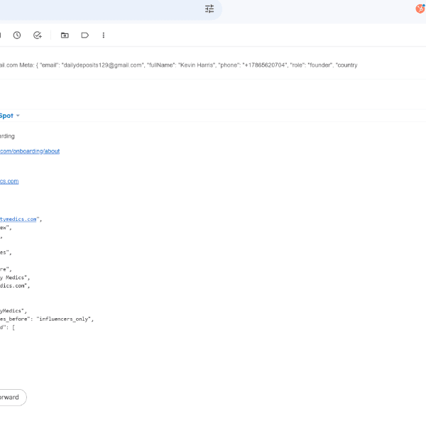Open the More options three-dot menu

(104, 35)
